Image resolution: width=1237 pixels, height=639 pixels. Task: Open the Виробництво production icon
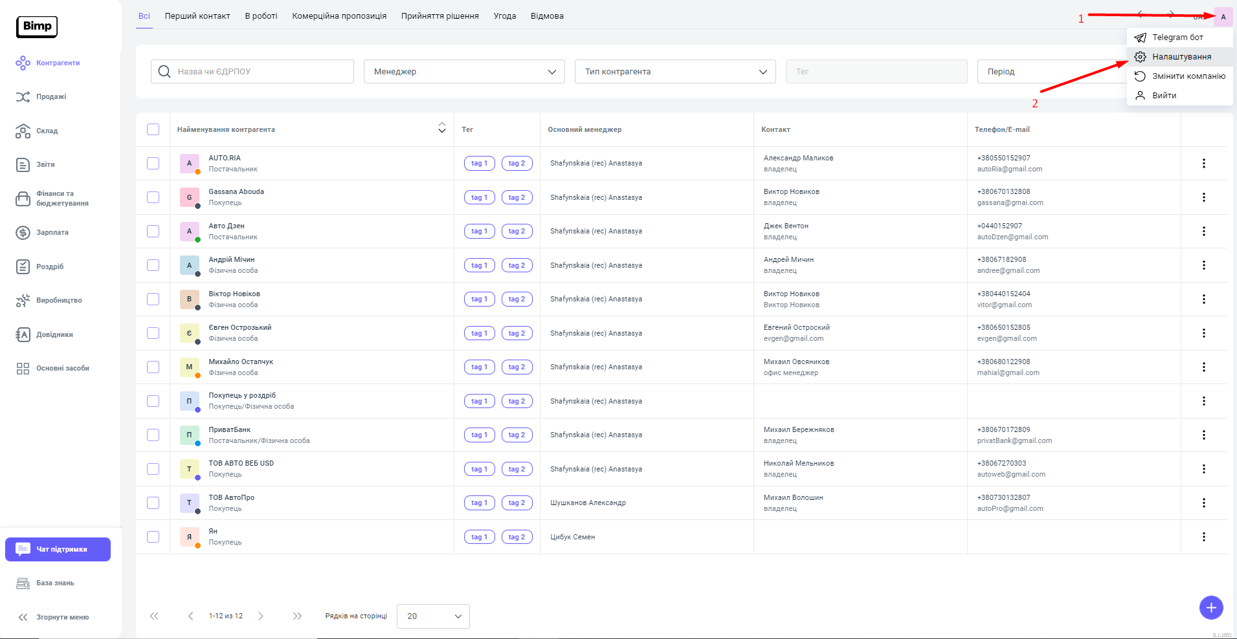click(23, 301)
